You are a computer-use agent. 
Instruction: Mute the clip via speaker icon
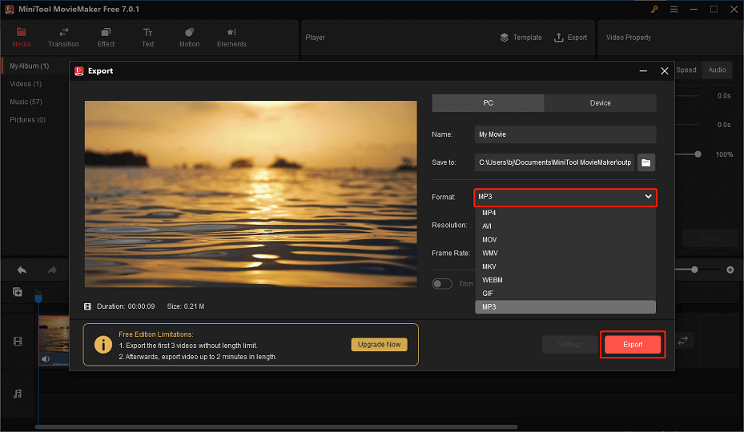(x=46, y=359)
